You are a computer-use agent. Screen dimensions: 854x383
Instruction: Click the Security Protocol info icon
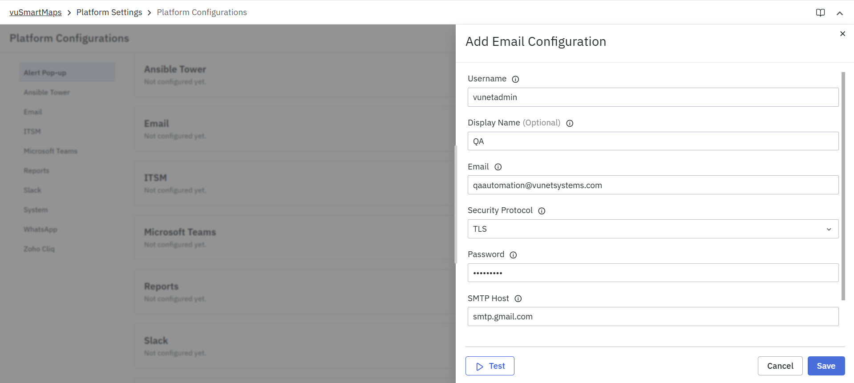tap(542, 211)
